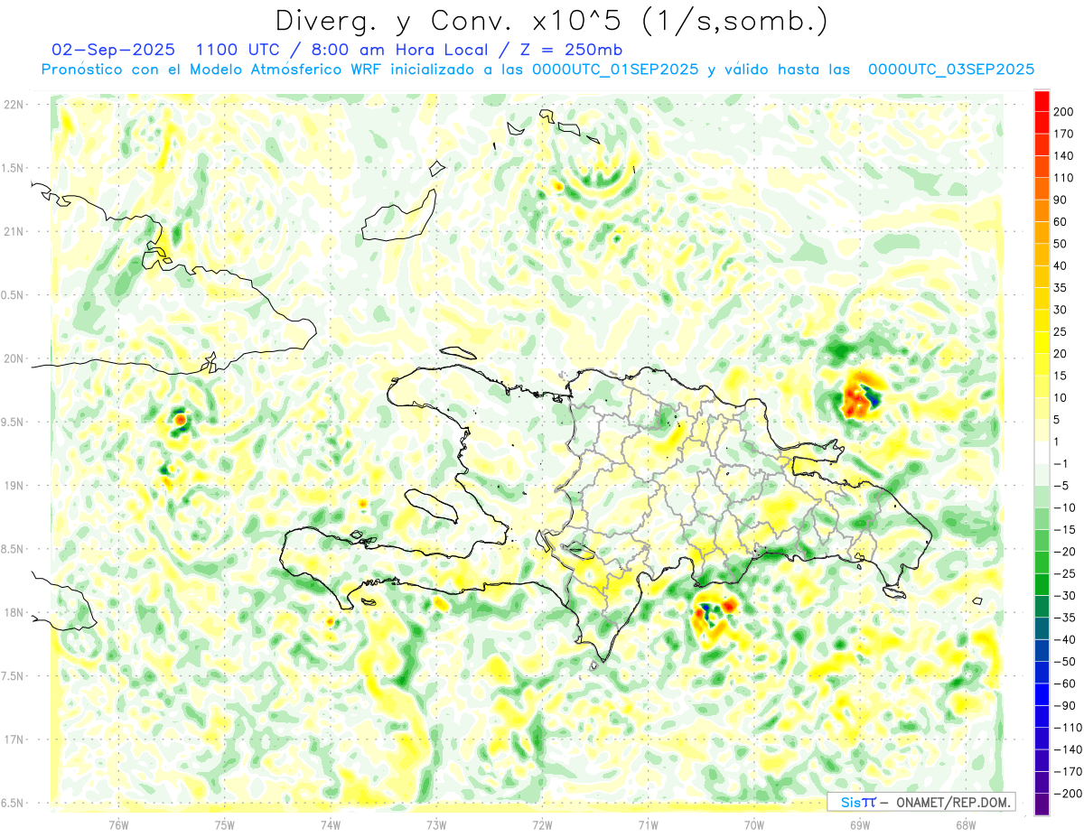Click the '22N' latitude label

[x=14, y=105]
